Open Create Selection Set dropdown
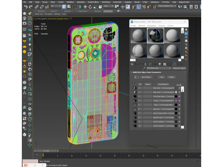The width and height of the screenshot is (223, 167). pyautogui.click(x=167, y=6)
